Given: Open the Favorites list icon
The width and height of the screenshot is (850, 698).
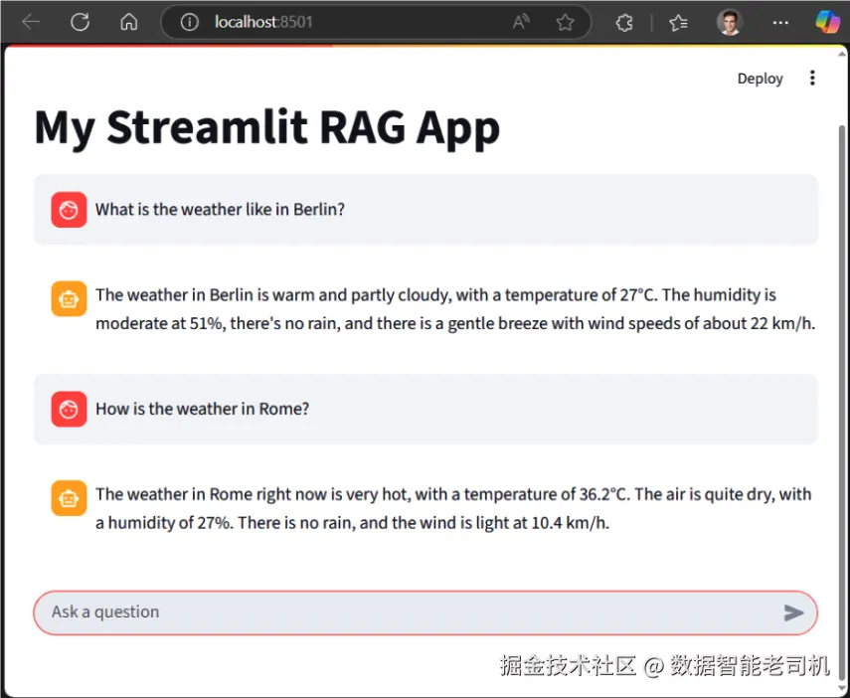Looking at the screenshot, I should point(678,22).
